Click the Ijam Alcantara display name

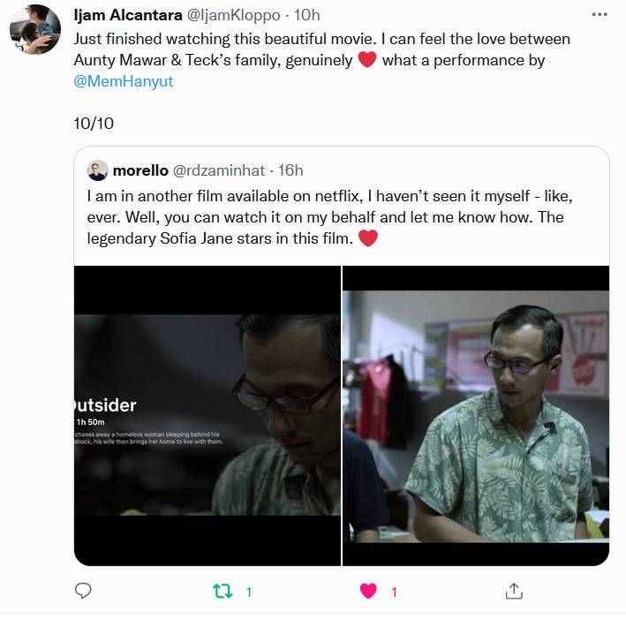(x=128, y=15)
